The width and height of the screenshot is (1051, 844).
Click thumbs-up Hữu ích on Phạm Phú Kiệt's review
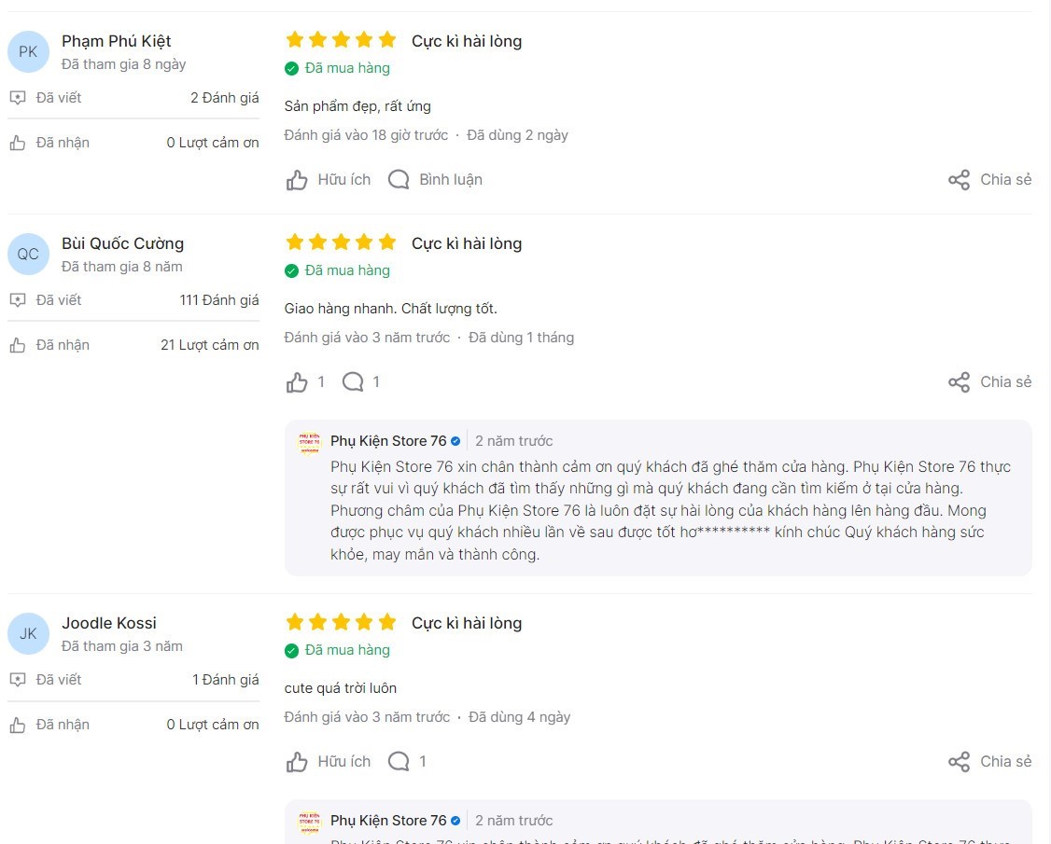tap(298, 180)
